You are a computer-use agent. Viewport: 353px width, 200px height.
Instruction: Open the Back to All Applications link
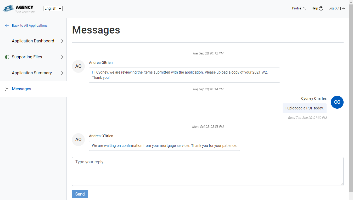[x=30, y=25]
